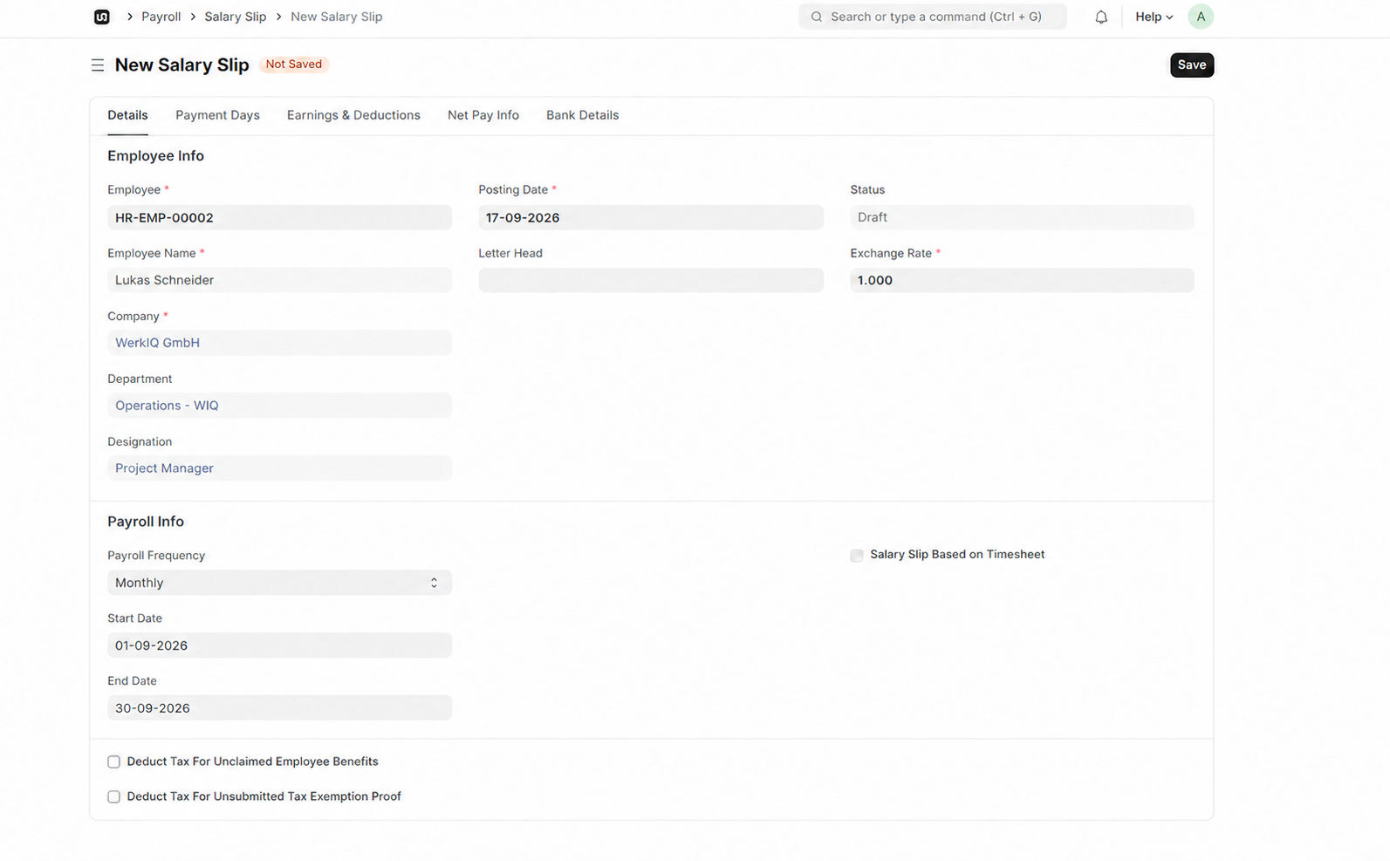Open the Net Pay Info tab

[x=483, y=115]
